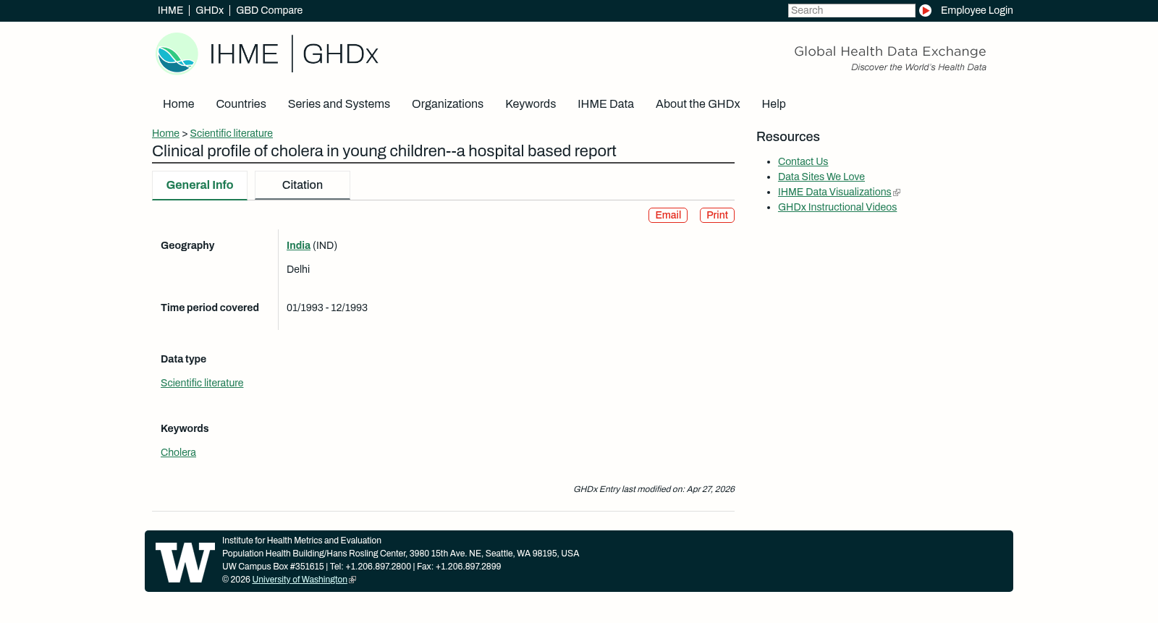Open the IHME Data menu item
The image size is (1158, 623).
606,104
